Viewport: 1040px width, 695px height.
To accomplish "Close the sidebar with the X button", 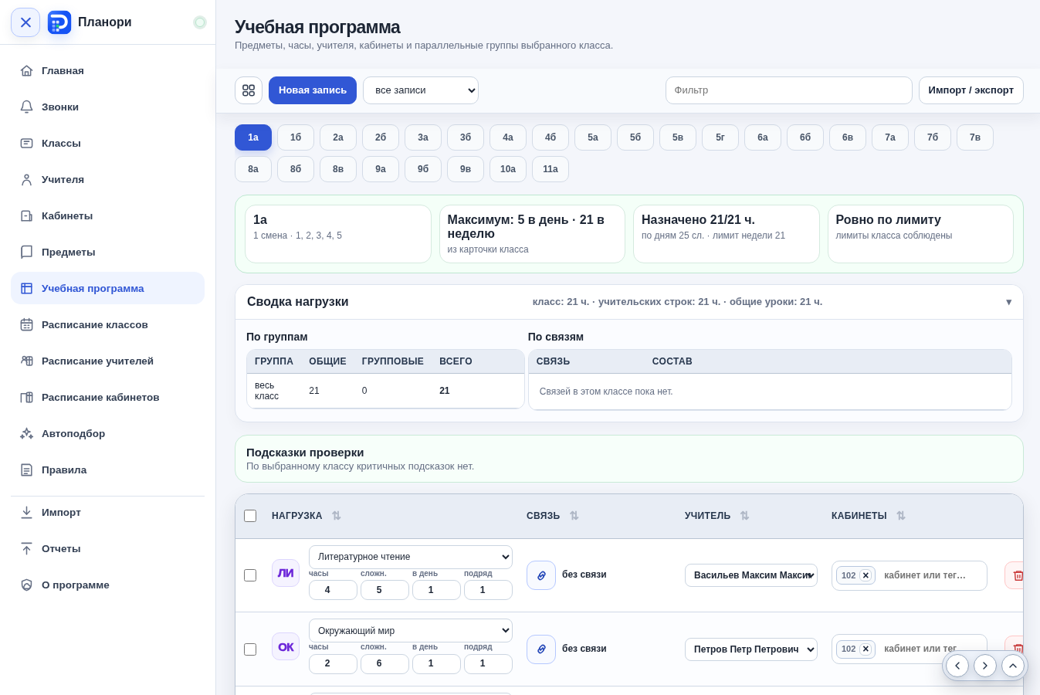I will point(25,22).
